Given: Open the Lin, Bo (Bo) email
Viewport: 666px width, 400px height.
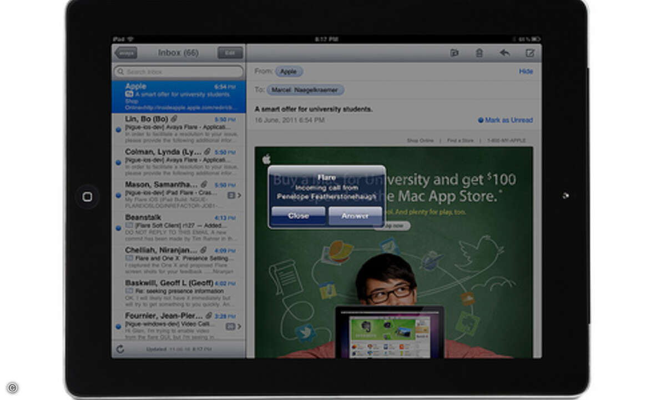Looking at the screenshot, I should pyautogui.click(x=179, y=129).
